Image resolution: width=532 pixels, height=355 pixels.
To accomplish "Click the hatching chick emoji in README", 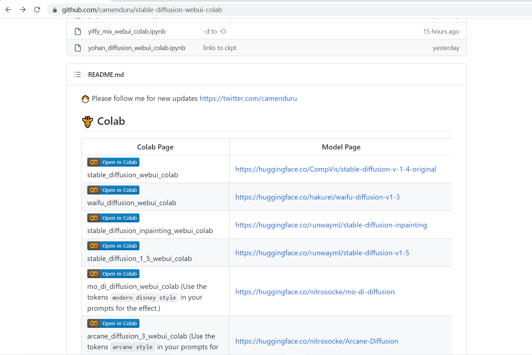I will pos(85,99).
